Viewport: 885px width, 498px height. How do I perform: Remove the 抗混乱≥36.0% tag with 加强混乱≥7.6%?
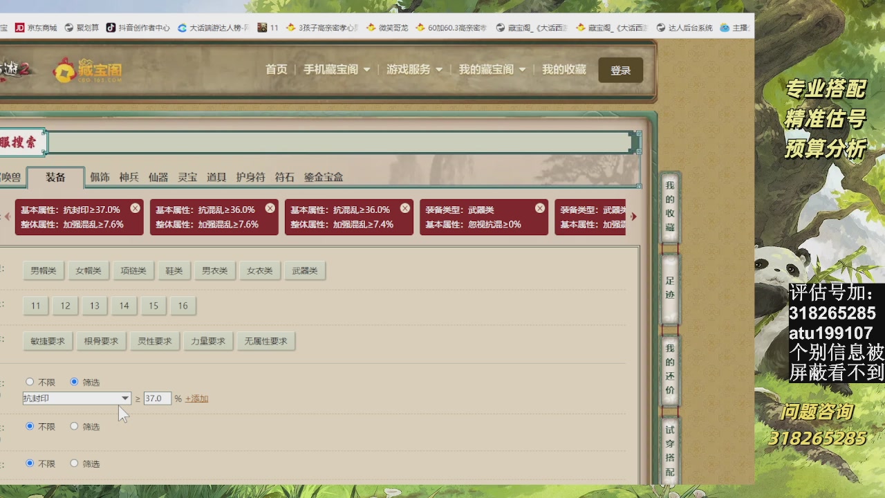(270, 208)
